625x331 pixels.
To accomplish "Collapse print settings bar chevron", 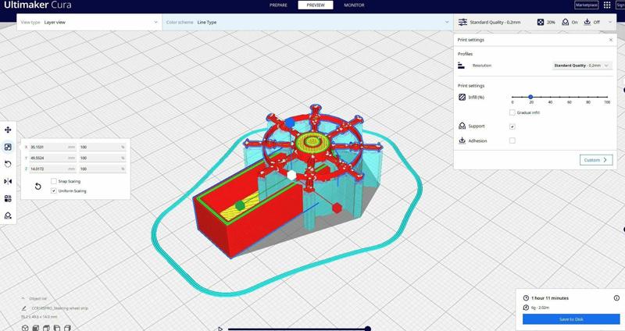I will tap(610, 23).
